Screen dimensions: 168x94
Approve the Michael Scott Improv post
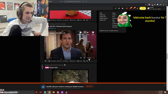tap(66, 61)
